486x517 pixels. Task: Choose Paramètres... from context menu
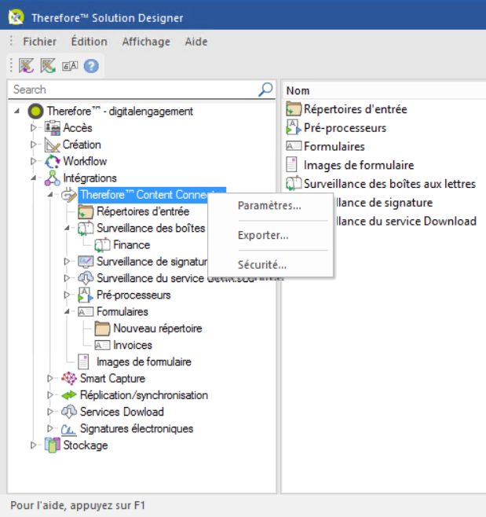pos(270,206)
